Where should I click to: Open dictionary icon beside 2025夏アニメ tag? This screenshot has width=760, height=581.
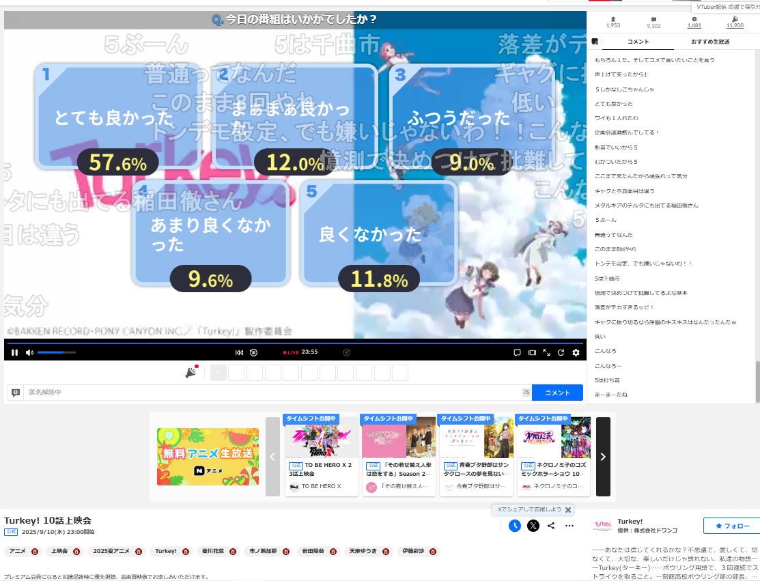coord(139,552)
